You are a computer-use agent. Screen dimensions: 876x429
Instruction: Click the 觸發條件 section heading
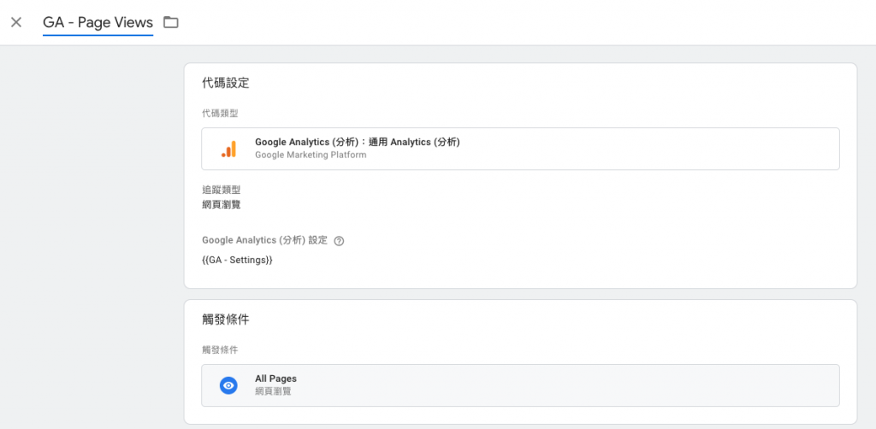click(226, 320)
